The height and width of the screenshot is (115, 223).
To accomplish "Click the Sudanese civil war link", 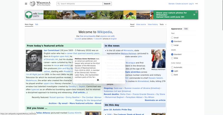I will pyautogui.click(x=113, y=91).
